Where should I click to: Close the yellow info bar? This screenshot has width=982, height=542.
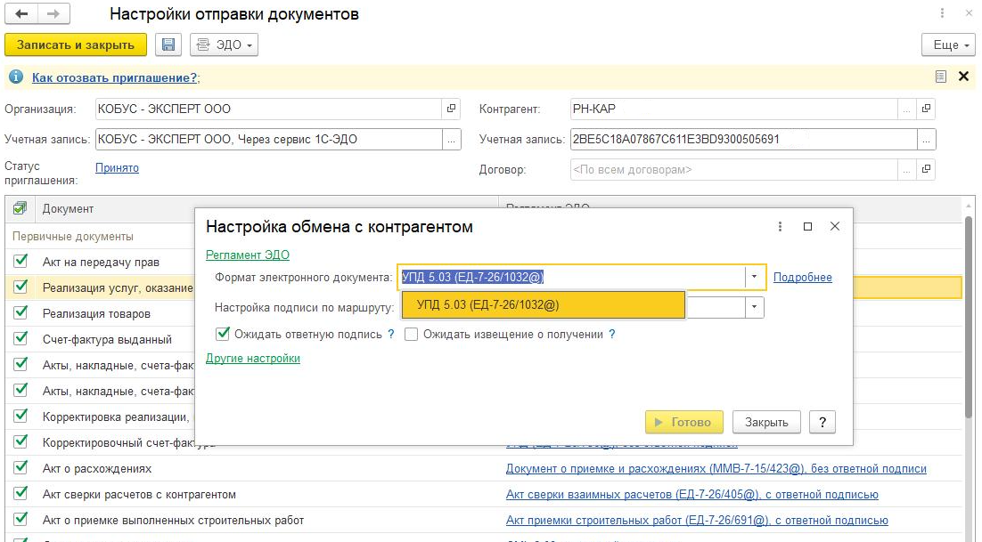click(x=962, y=77)
